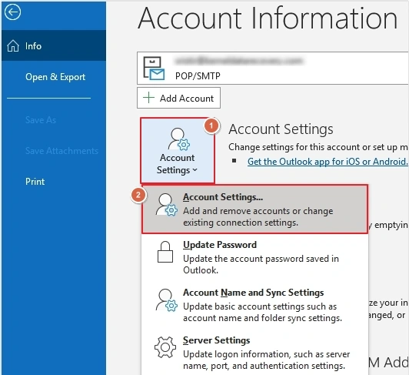Click the padlock Update Password icon
Image resolution: width=409 pixels, height=375 pixels.
[x=165, y=252]
